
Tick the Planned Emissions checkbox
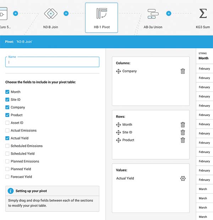(x=7, y=161)
